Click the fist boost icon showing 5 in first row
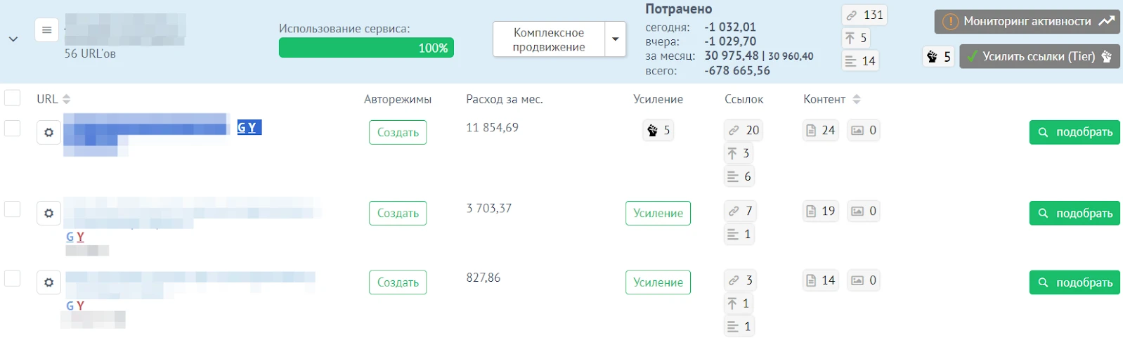 [658, 131]
